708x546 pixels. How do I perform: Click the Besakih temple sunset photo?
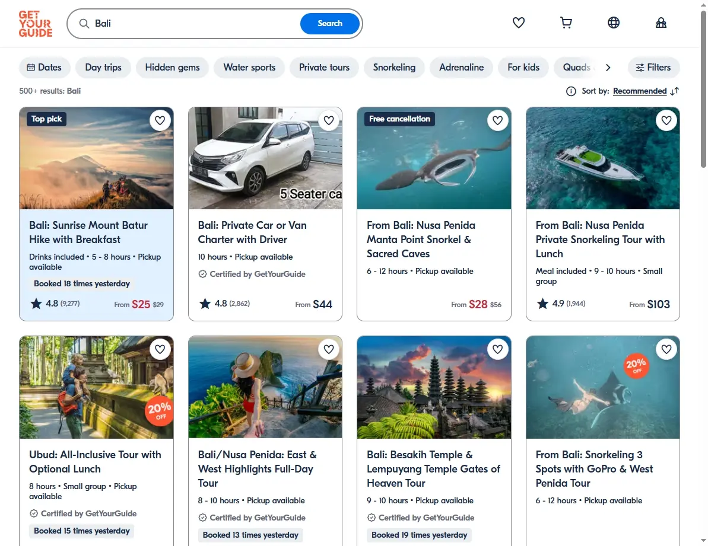pos(434,387)
